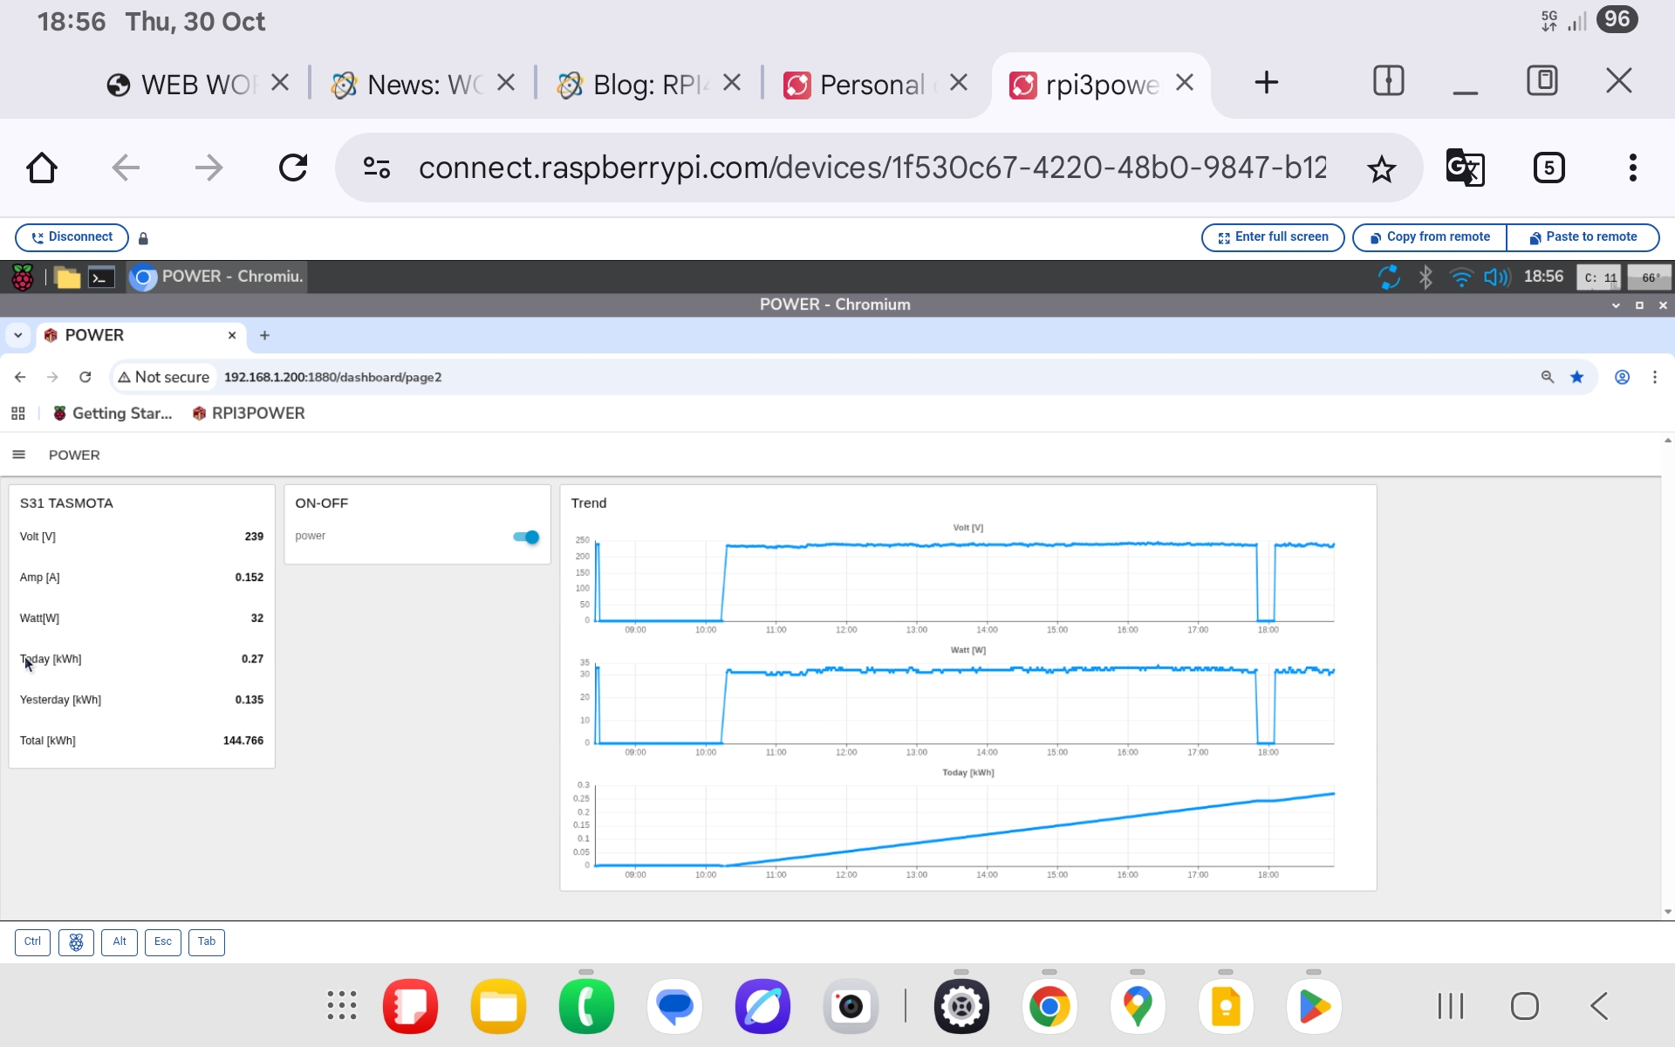The image size is (1675, 1047).
Task: Launch the remote terminal icon
Action: click(101, 277)
